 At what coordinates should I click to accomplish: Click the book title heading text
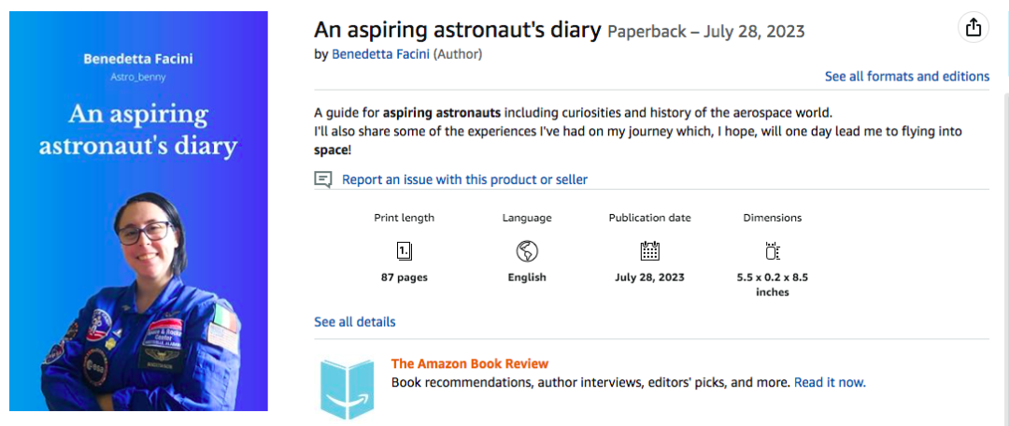pos(457,30)
